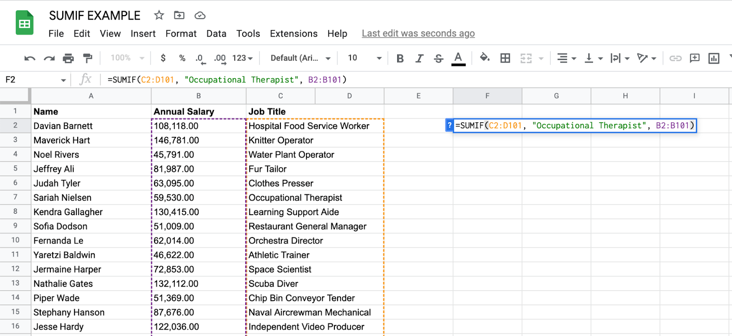
Task: Open the fill color bucket
Action: [484, 58]
